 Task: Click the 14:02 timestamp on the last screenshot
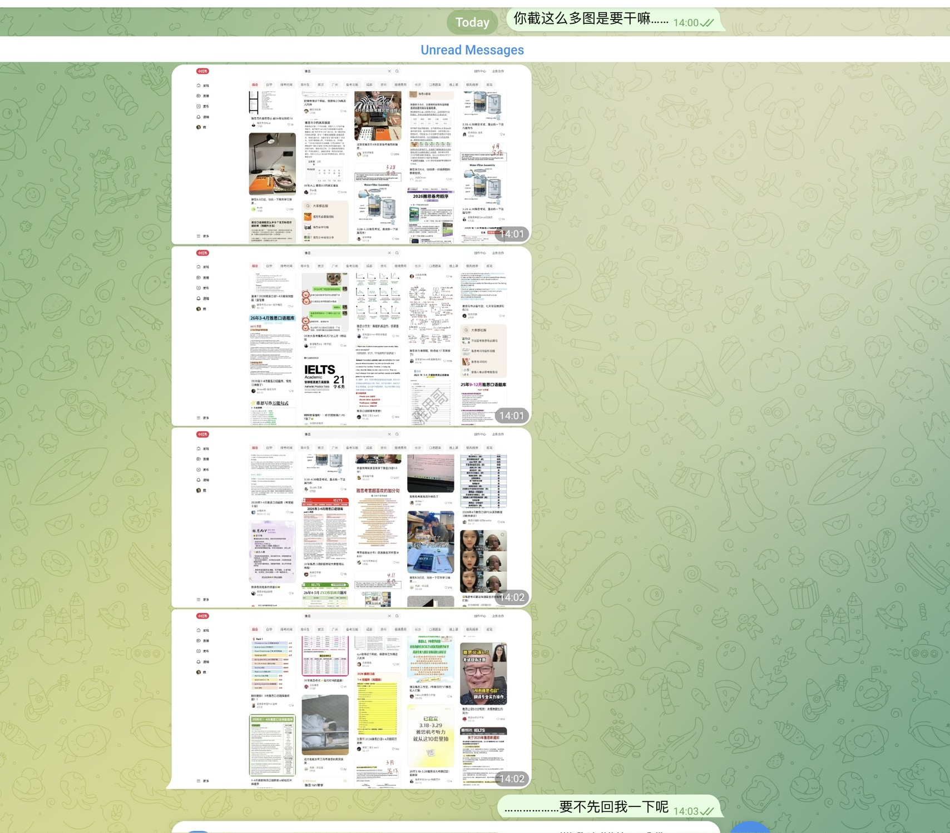(511, 779)
